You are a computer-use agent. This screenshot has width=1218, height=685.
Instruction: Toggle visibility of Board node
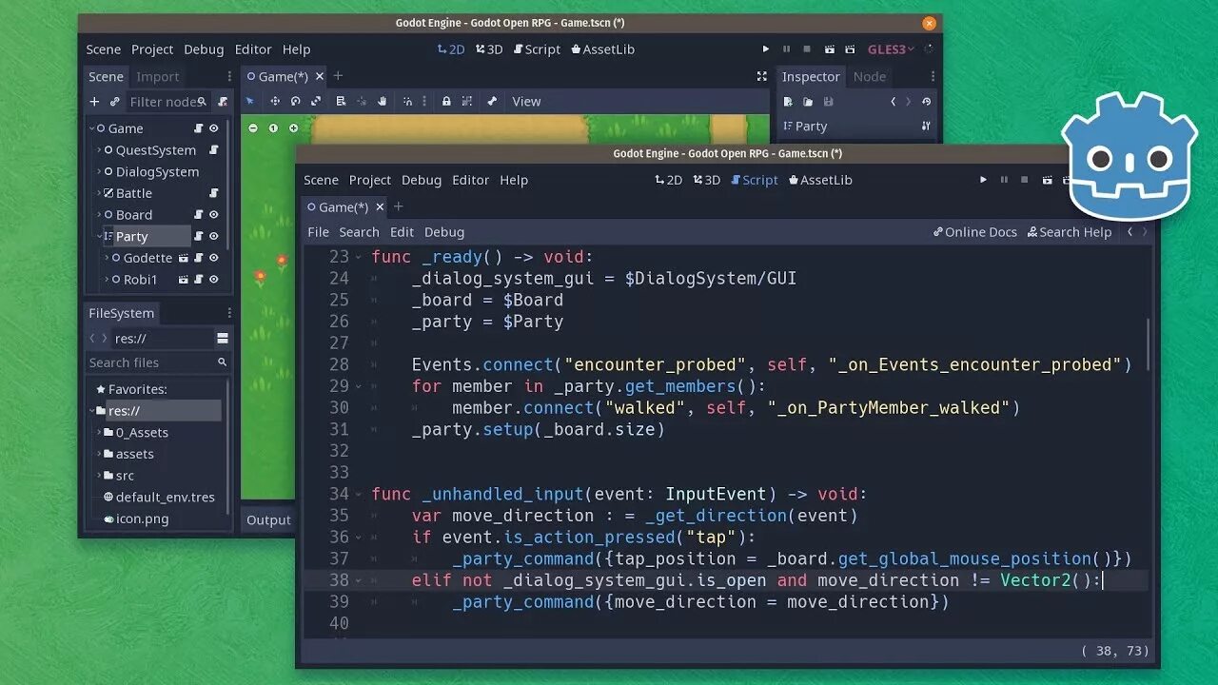click(x=214, y=215)
